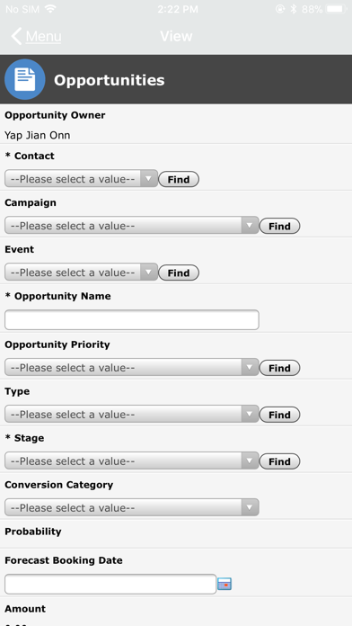Open the Stage dropdown
The image size is (352, 626).
(x=132, y=461)
